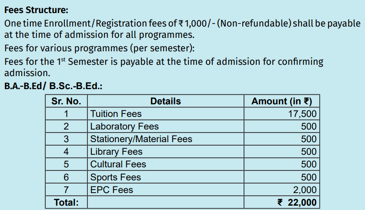The width and height of the screenshot is (365, 210).
Task: Click the "Sr. No." column header
Action: 66,101
